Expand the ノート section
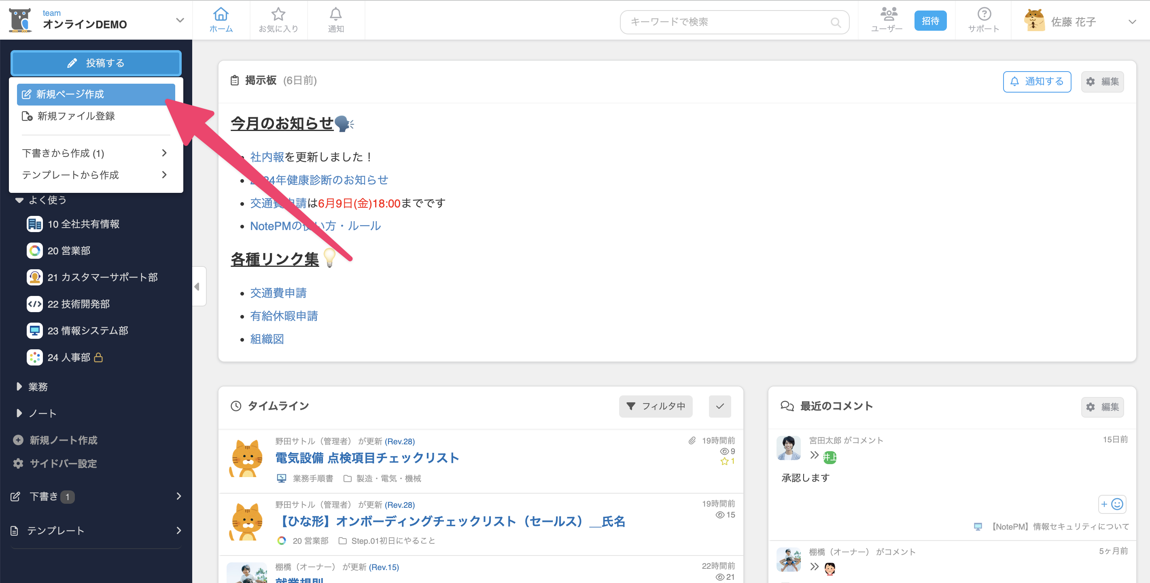Viewport: 1150px width, 583px height. pos(19,414)
